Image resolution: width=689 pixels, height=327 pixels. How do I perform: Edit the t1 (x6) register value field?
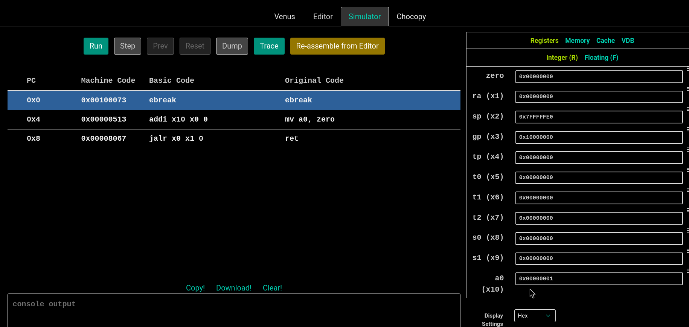tap(599, 198)
